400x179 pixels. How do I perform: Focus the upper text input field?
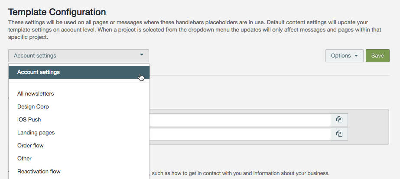240,120
